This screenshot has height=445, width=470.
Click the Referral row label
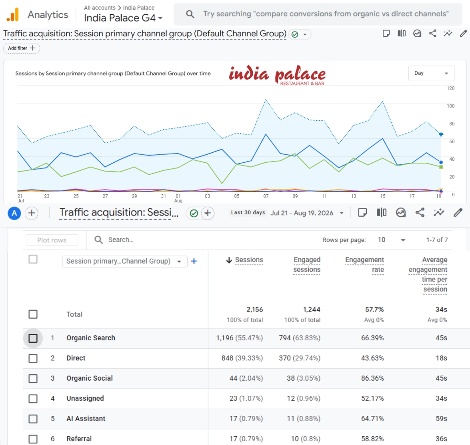[x=79, y=439]
